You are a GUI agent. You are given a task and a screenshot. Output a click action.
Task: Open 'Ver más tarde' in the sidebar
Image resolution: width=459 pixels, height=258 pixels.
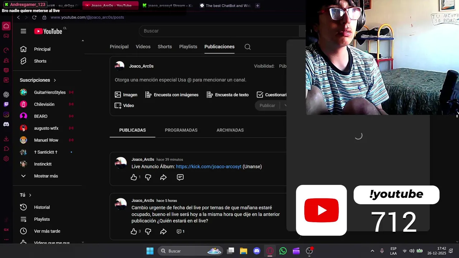(x=48, y=231)
